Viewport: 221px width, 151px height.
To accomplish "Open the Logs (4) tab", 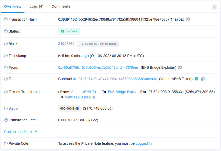I will pos(37,7).
